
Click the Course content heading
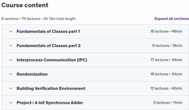pos(25,5)
